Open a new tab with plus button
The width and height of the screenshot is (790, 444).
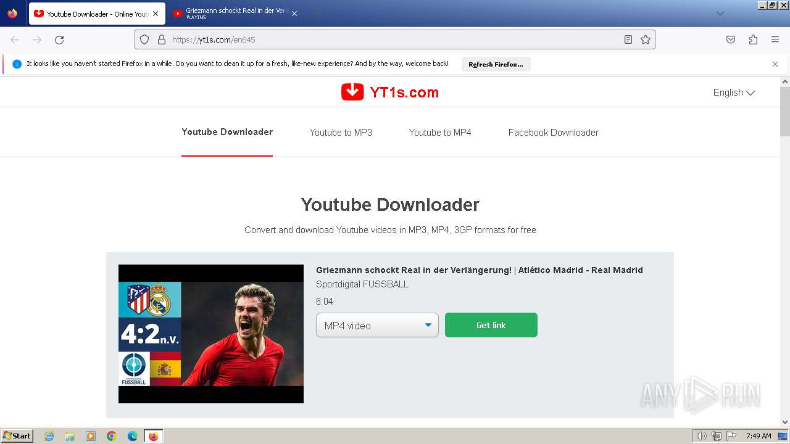[317, 14]
